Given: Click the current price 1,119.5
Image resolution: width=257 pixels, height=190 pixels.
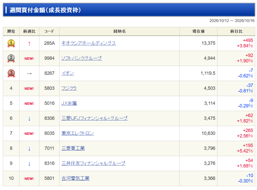Looking at the screenshot, I should (208, 73).
